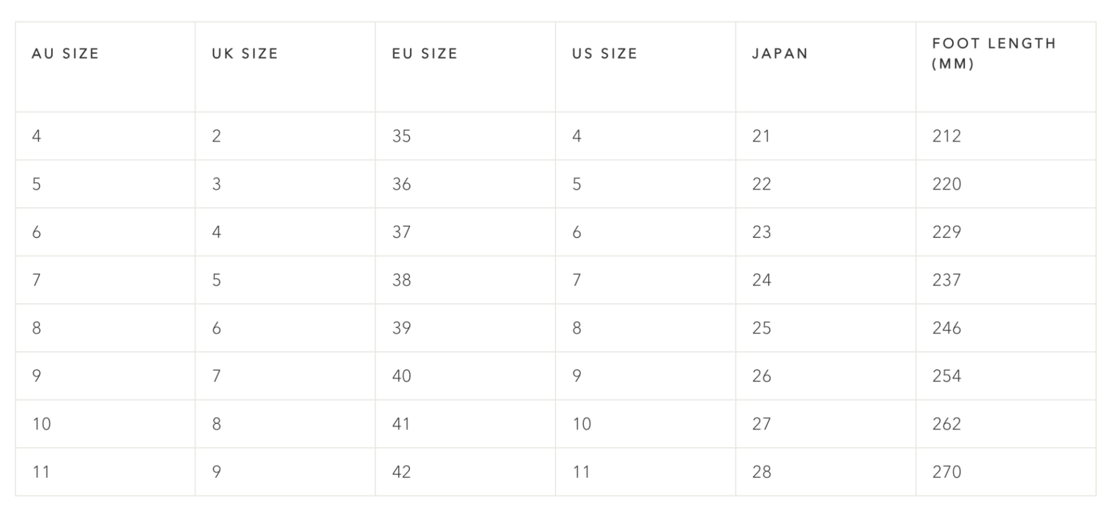Click the Japan size 25 cell

[x=762, y=328]
